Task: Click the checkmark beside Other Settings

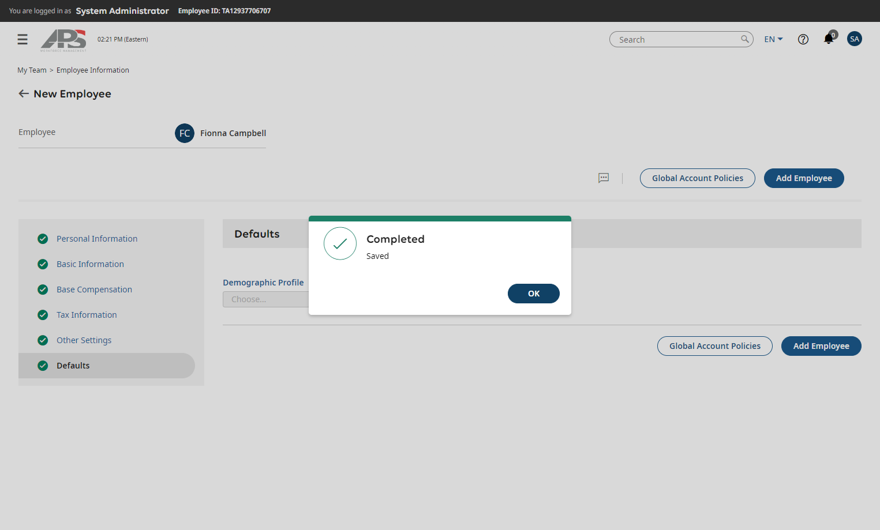Action: (43, 340)
